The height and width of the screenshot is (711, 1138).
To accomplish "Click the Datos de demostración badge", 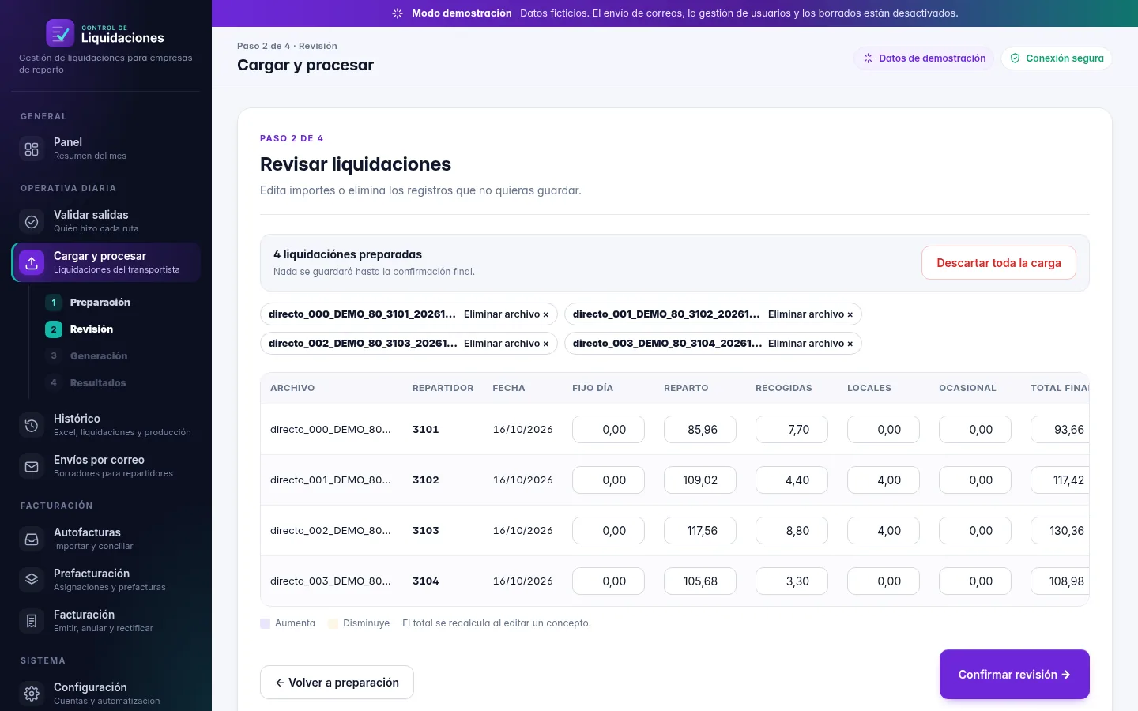I will 924,58.
